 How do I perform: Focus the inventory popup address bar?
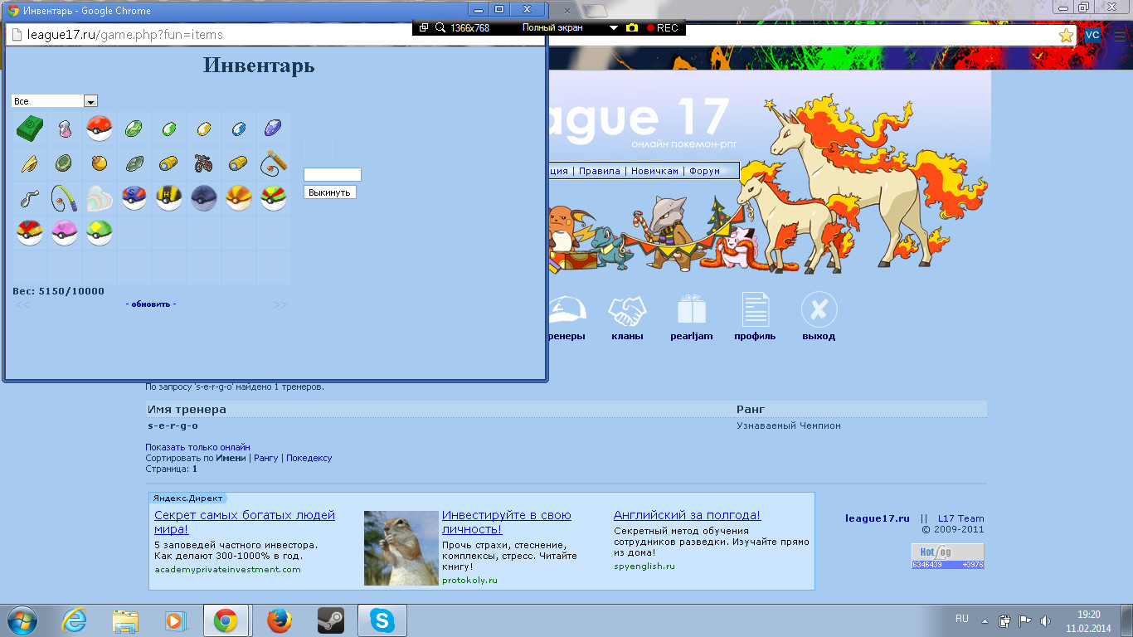coord(274,35)
